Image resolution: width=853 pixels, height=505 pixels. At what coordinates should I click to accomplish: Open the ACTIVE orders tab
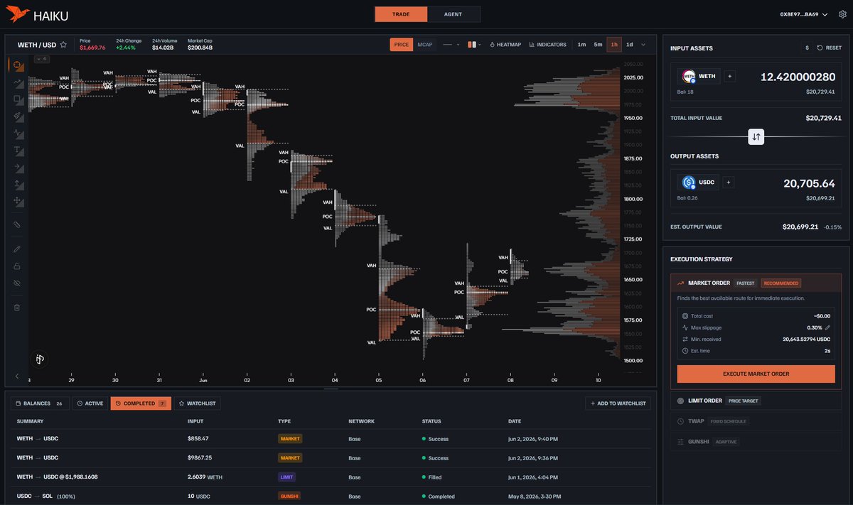tap(90, 403)
